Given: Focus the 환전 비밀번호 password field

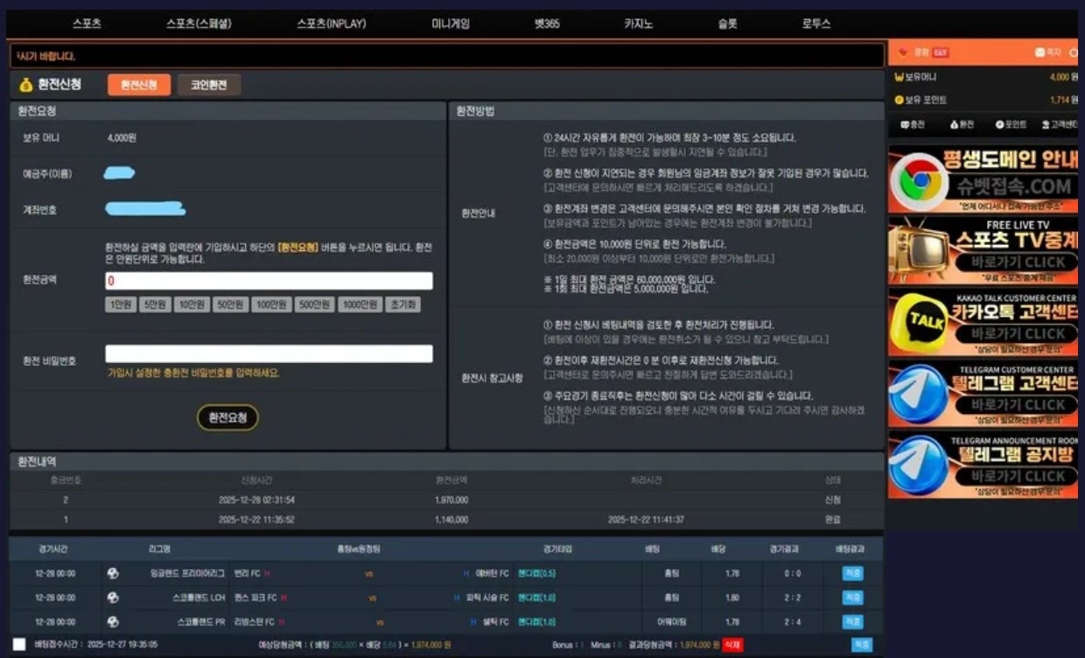Looking at the screenshot, I should (269, 353).
